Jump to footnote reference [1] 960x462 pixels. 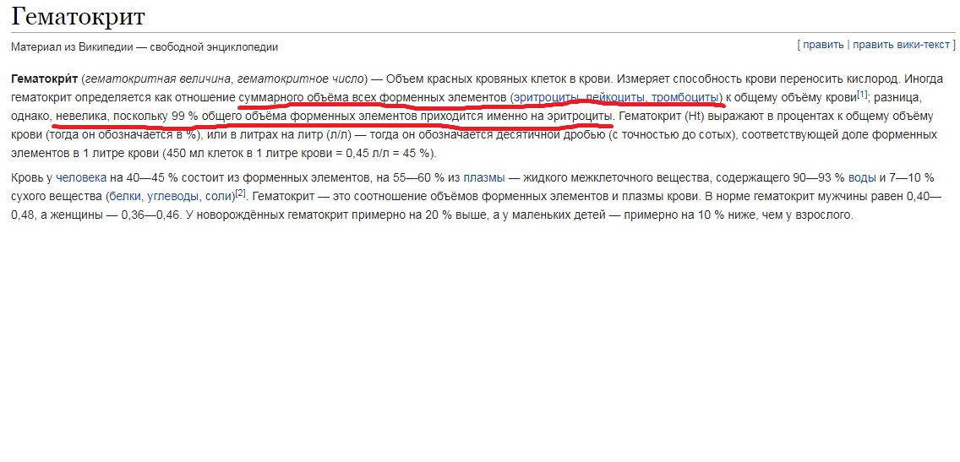[x=862, y=94]
